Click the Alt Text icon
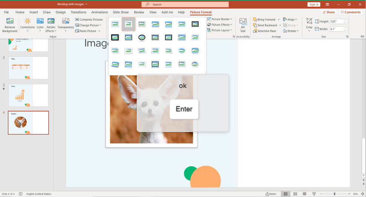This screenshot has height=197, width=366. pyautogui.click(x=243, y=22)
